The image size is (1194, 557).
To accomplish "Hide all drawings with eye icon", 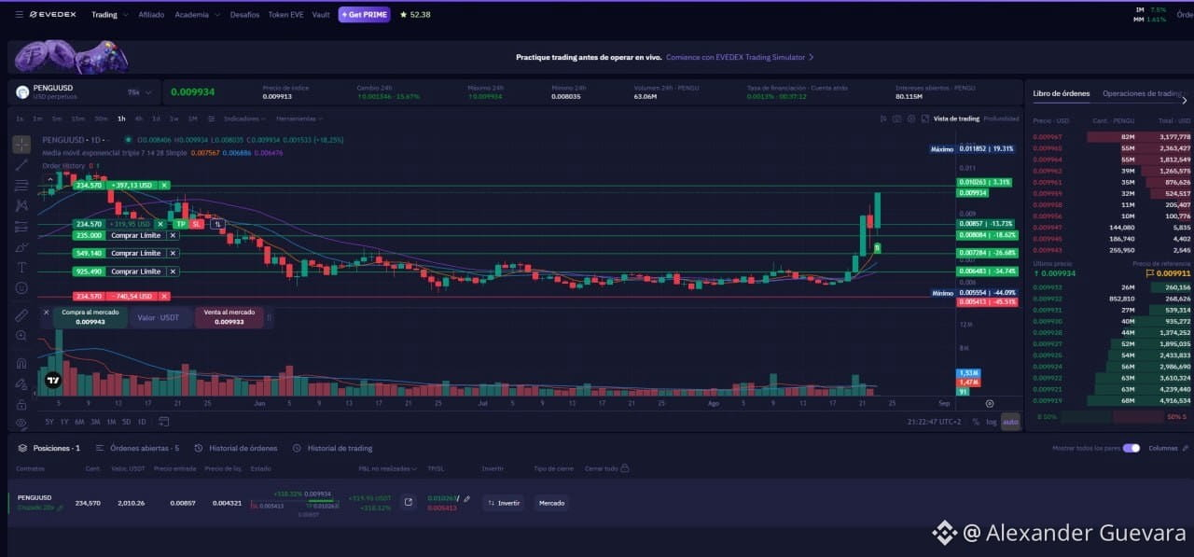I will (21, 424).
